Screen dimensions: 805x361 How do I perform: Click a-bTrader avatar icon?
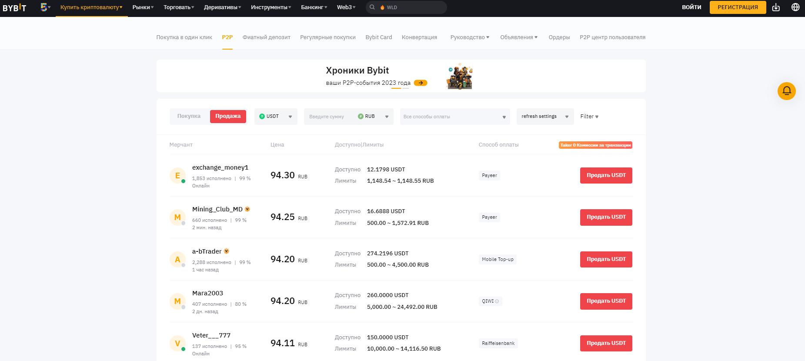click(x=177, y=259)
